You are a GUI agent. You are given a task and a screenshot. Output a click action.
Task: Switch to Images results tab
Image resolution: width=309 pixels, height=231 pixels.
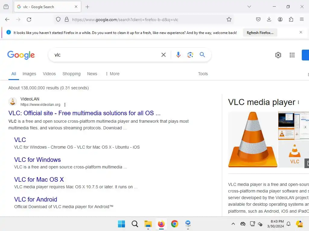click(x=29, y=74)
